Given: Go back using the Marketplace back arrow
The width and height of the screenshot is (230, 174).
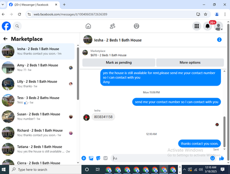Looking at the screenshot, I should pyautogui.click(x=6, y=39).
